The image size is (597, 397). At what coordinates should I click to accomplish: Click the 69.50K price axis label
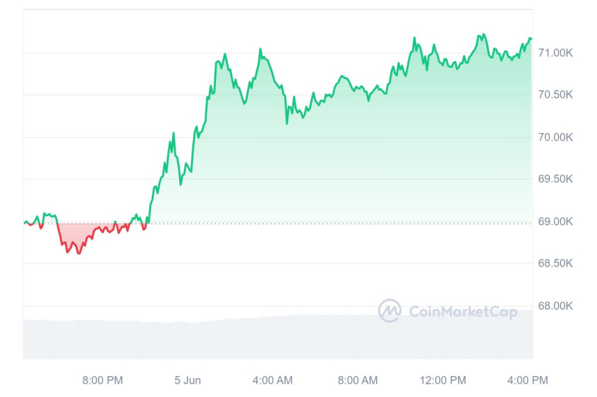(555, 179)
